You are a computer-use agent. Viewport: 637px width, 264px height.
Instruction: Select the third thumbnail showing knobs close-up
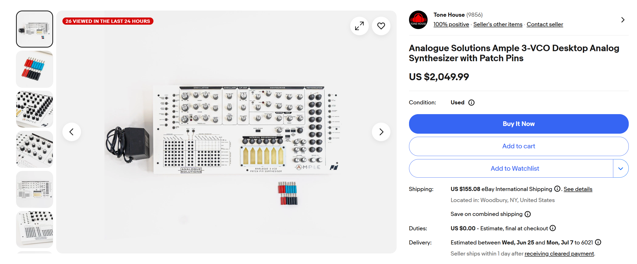coord(35,109)
